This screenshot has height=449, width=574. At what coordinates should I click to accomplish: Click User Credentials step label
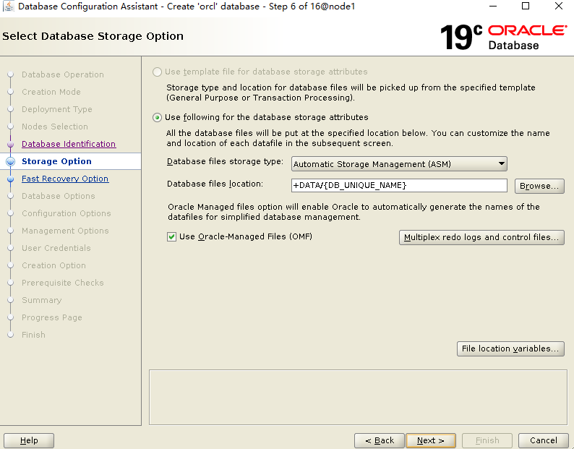(x=56, y=248)
